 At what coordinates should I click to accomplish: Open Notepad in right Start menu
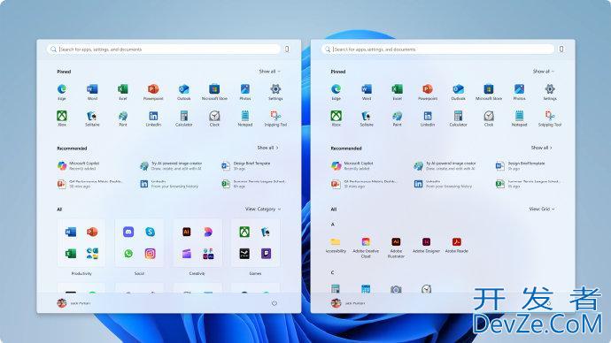click(519, 118)
